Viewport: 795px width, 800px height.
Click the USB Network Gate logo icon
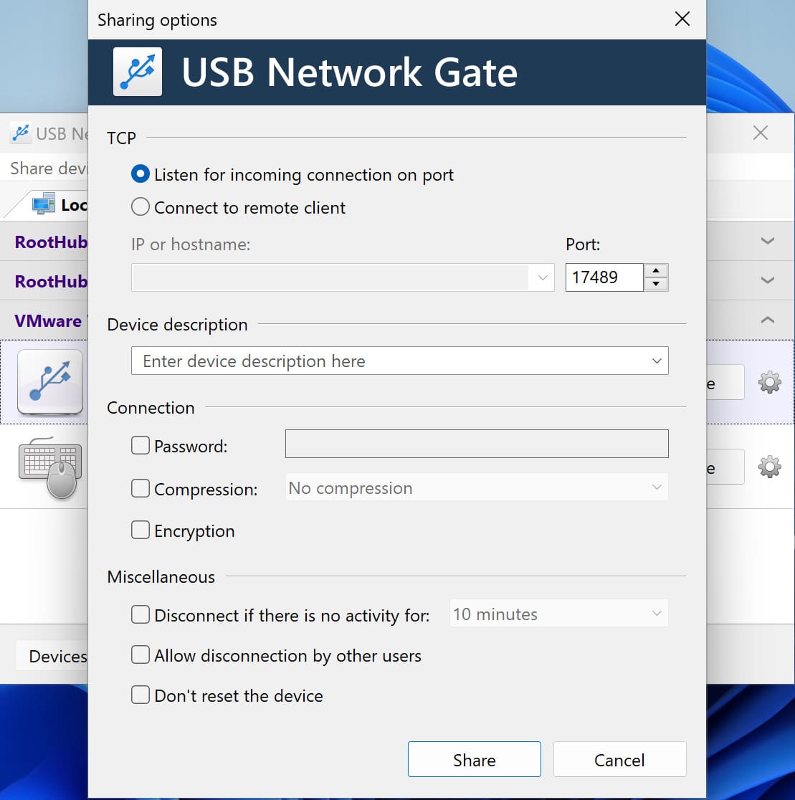[138, 72]
